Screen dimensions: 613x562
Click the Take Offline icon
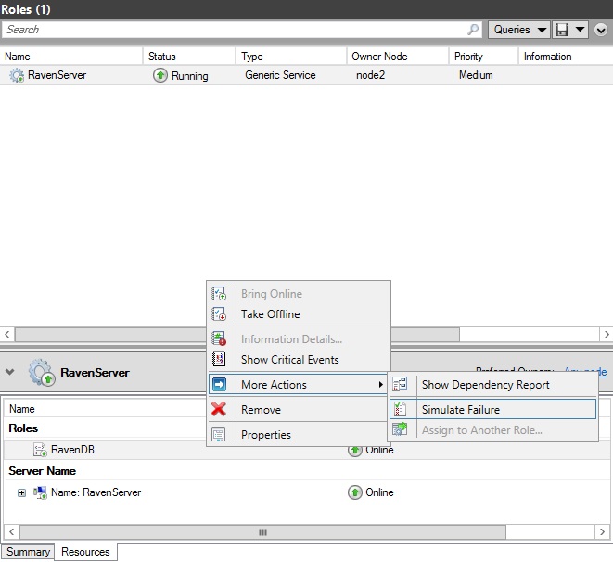[x=219, y=313]
